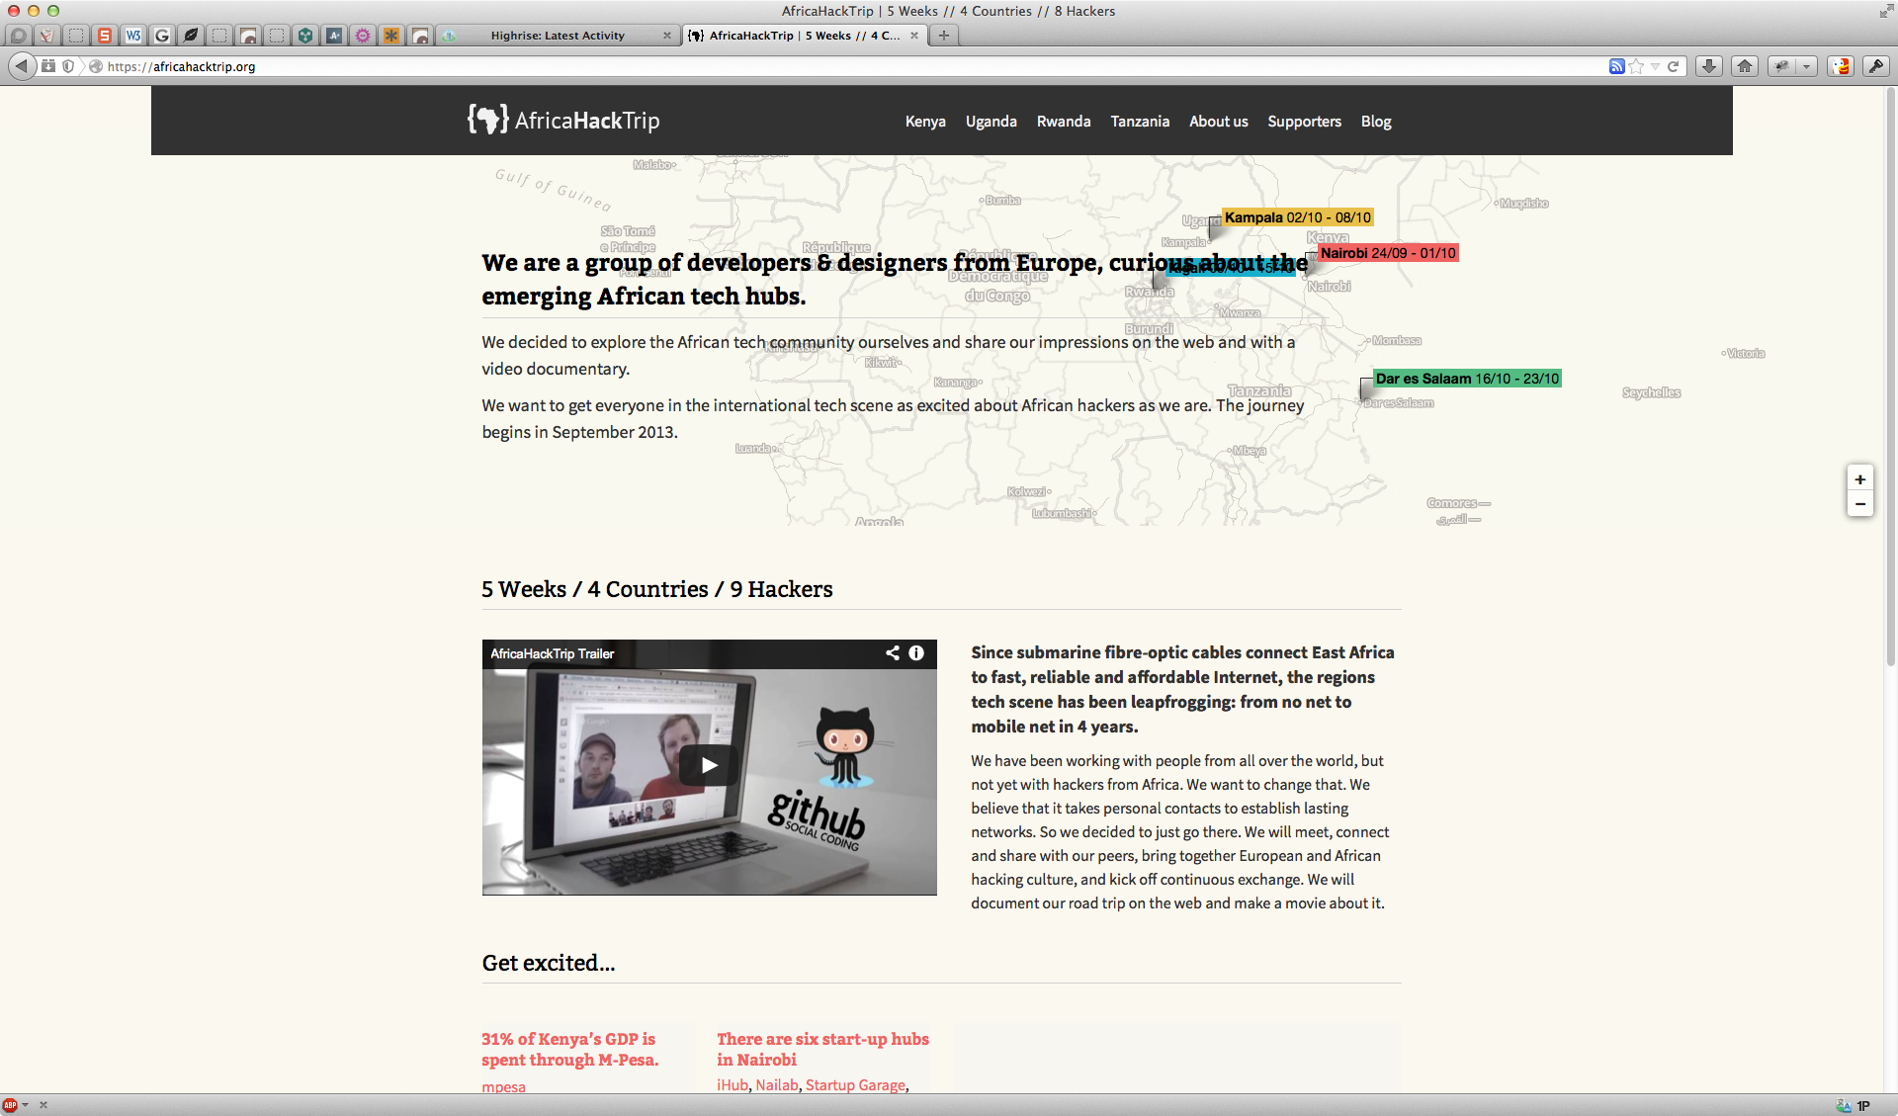This screenshot has width=1898, height=1116.
Task: Click the RSS feed icon in address bar
Action: click(x=1616, y=66)
